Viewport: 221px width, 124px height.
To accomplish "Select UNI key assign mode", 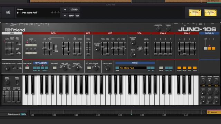I will 39,68.
